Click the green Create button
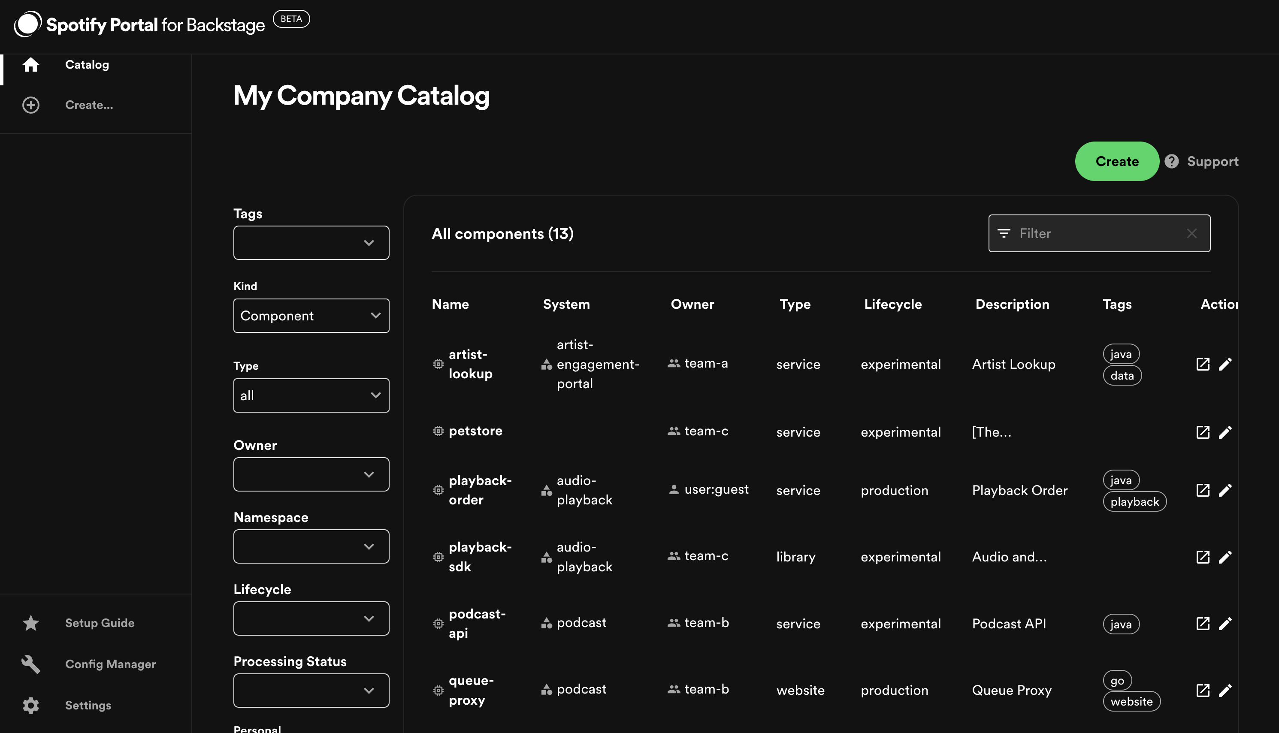This screenshot has height=733, width=1279. pyautogui.click(x=1116, y=161)
